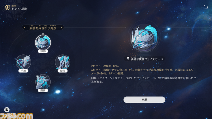Click the helmet slot icon beside relic name
Viewport: 212px width, 119px height.
(128, 59)
